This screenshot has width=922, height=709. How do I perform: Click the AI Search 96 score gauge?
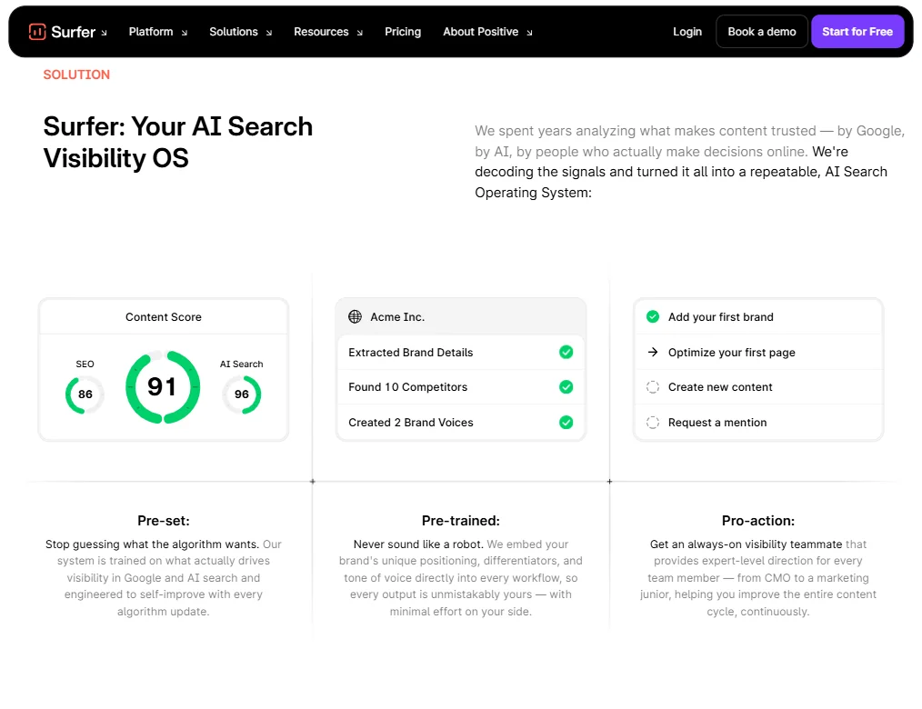pyautogui.click(x=242, y=394)
